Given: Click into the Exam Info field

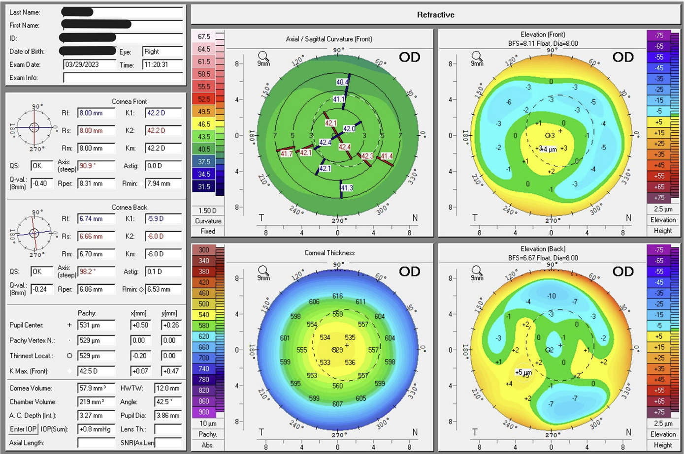Looking at the screenshot, I should [x=123, y=78].
